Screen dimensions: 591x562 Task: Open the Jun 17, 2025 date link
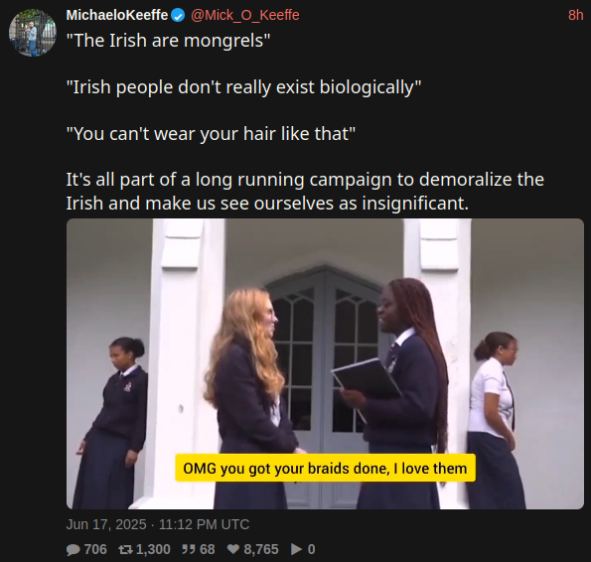[158, 524]
